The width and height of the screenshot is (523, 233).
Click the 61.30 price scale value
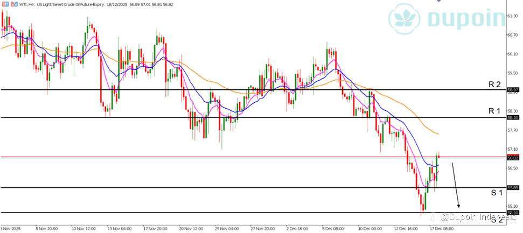pyautogui.click(x=512, y=16)
